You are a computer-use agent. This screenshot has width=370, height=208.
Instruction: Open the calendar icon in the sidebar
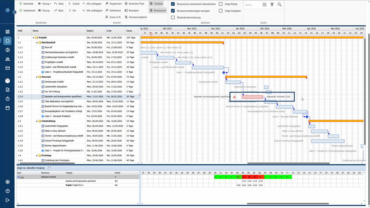pos(7,108)
